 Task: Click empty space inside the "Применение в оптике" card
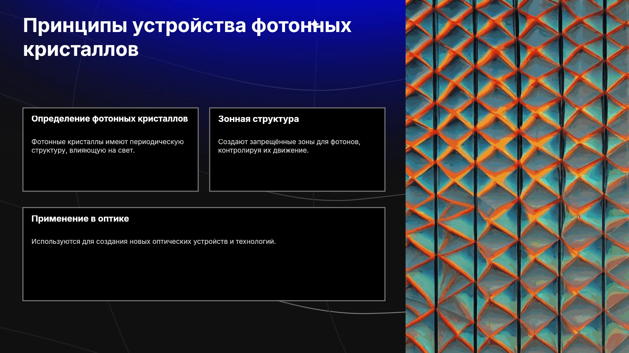click(x=204, y=275)
